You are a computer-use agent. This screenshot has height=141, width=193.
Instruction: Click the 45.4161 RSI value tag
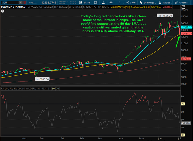186,123
